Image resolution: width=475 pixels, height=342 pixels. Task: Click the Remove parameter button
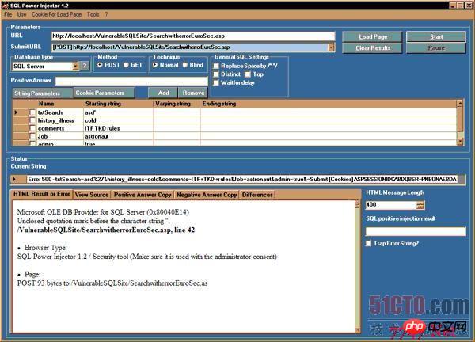[193, 93]
